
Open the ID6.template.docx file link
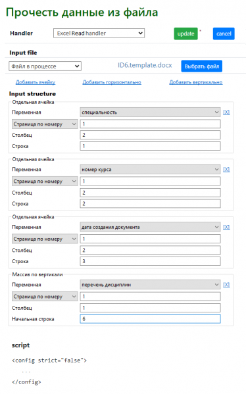point(145,65)
